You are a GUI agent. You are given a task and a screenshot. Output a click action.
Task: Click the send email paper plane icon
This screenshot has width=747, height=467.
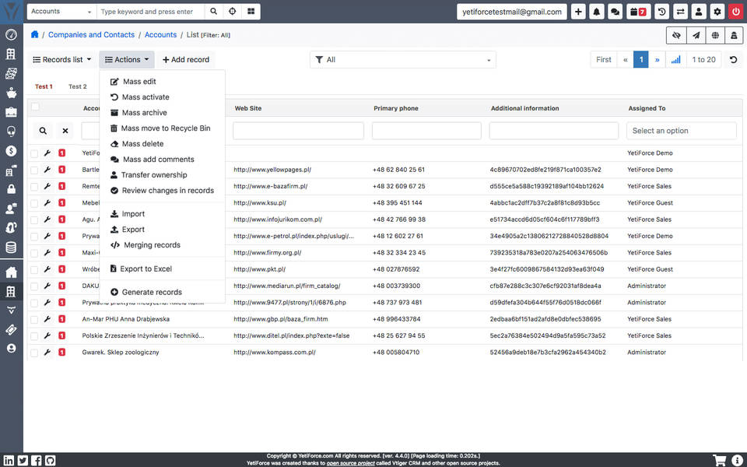[697, 35]
